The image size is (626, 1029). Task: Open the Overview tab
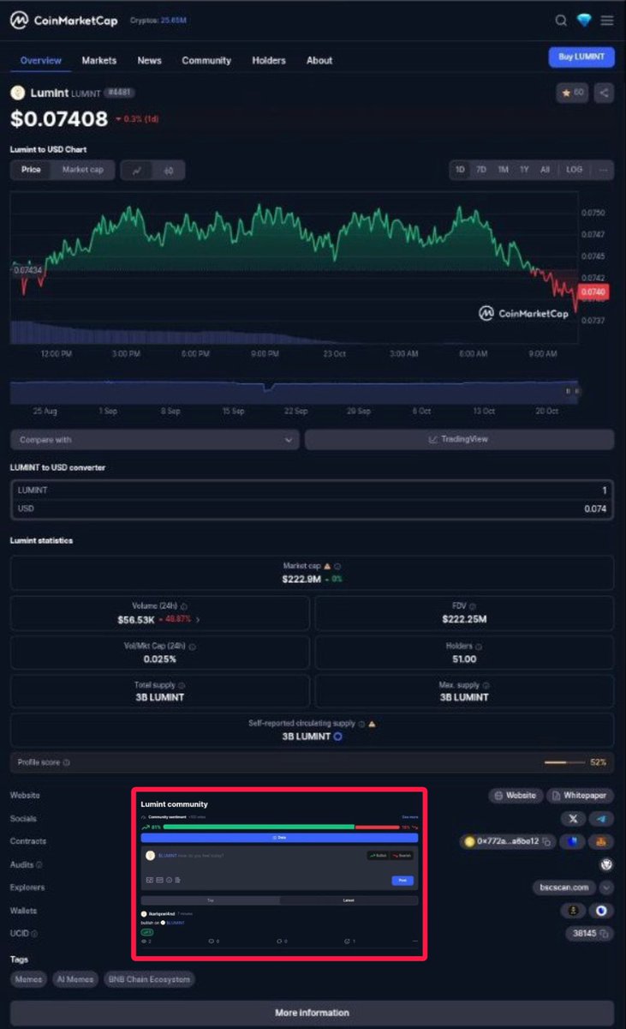41,60
